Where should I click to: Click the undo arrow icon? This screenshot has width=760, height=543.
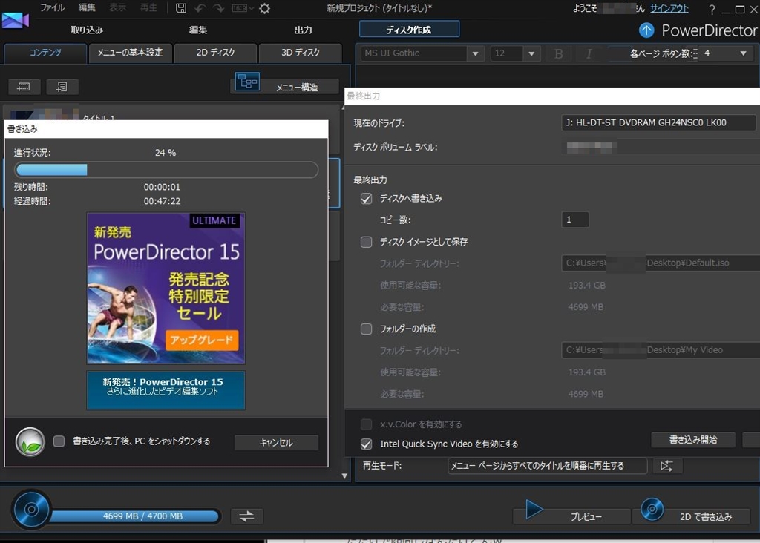point(200,8)
